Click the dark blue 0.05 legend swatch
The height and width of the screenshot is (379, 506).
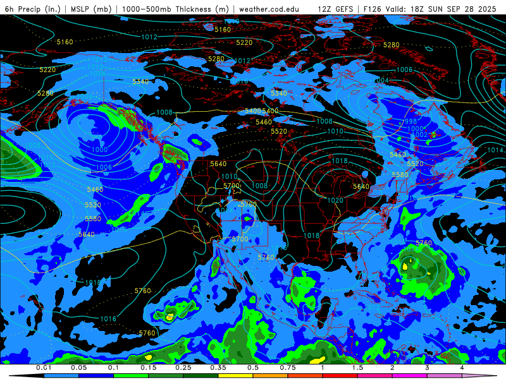96,376
